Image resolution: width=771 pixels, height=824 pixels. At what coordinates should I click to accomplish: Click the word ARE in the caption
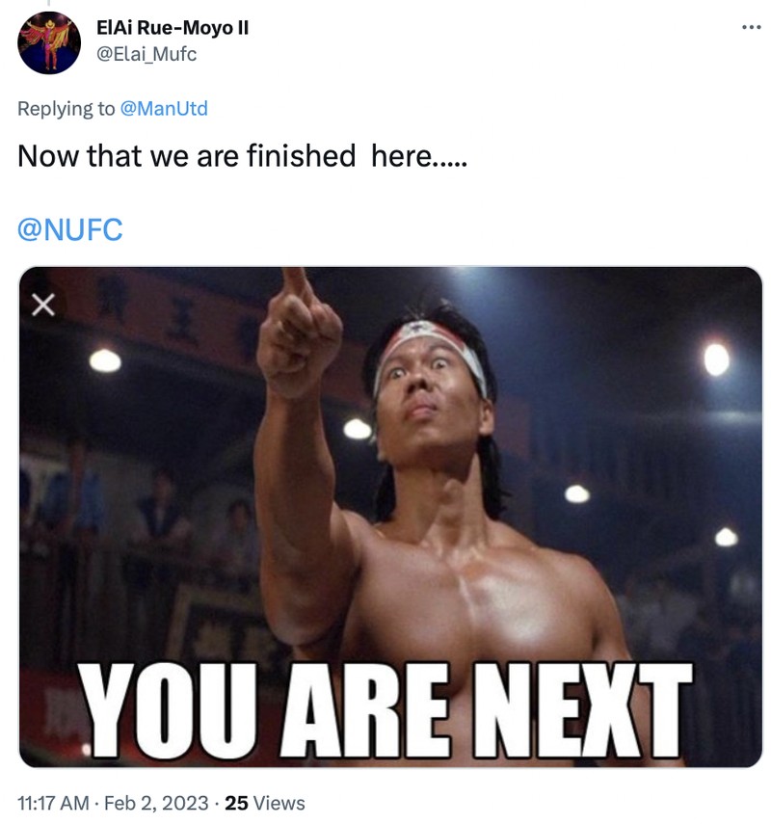click(x=364, y=709)
